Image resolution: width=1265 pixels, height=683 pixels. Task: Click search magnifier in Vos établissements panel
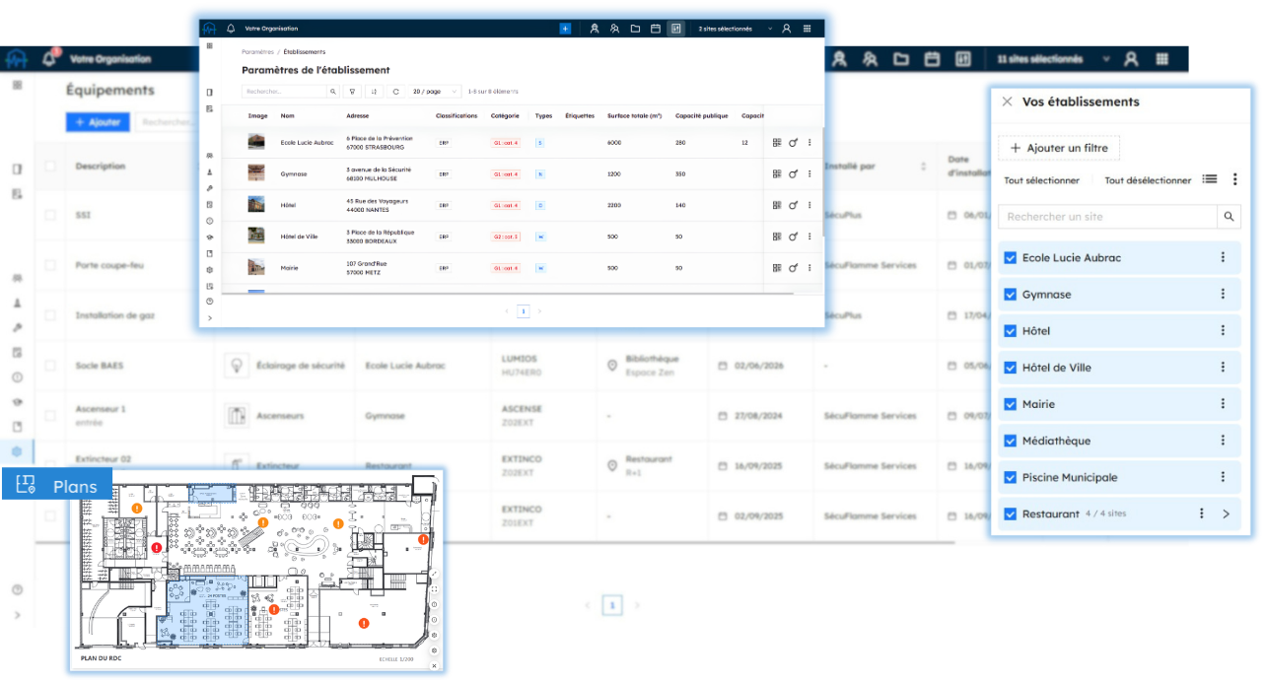pos(1229,217)
